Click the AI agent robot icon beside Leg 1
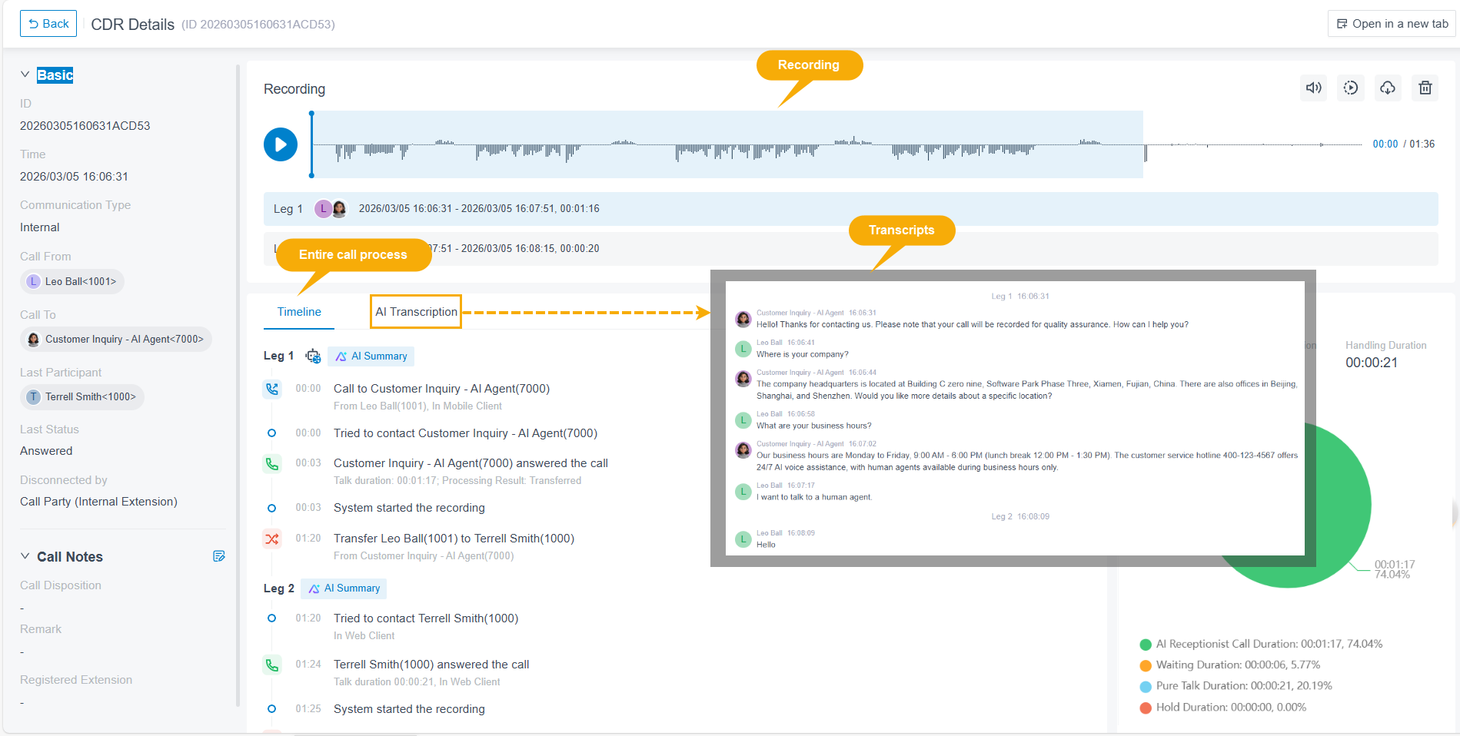This screenshot has width=1460, height=736. click(x=313, y=356)
